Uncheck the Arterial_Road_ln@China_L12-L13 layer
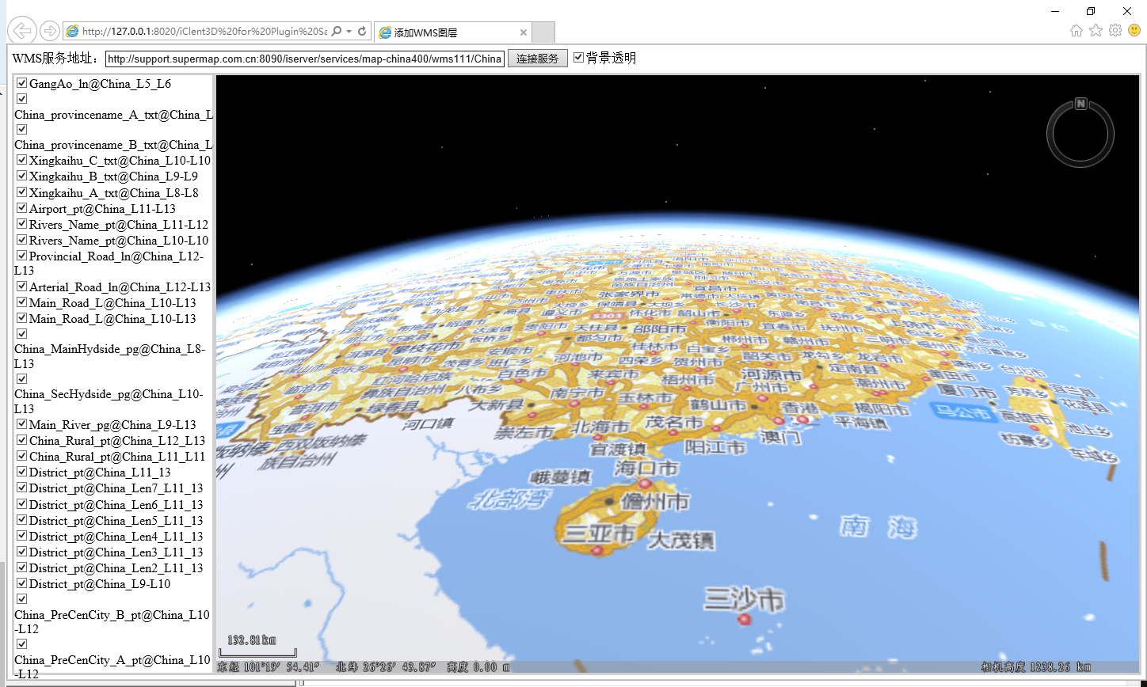This screenshot has width=1147, height=687. coord(22,287)
